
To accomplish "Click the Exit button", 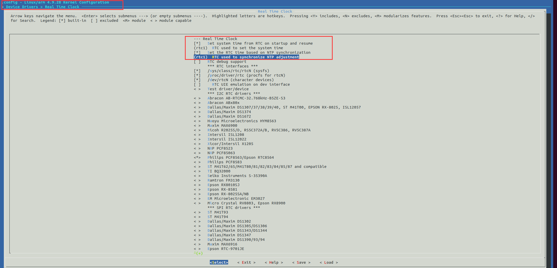I will [246, 262].
